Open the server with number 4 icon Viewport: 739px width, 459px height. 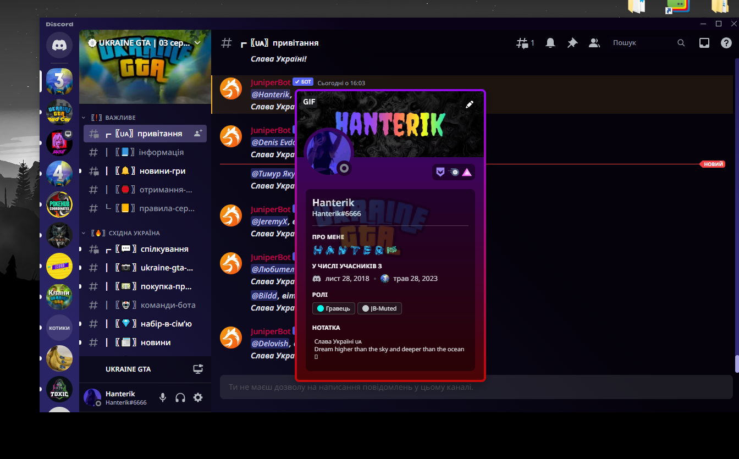point(59,174)
